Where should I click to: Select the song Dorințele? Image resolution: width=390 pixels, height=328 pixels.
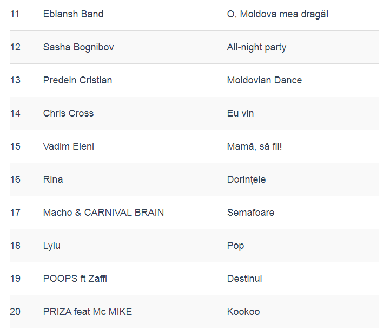coord(246,179)
